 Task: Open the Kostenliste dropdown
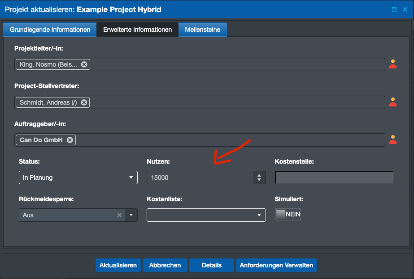pyautogui.click(x=206, y=215)
